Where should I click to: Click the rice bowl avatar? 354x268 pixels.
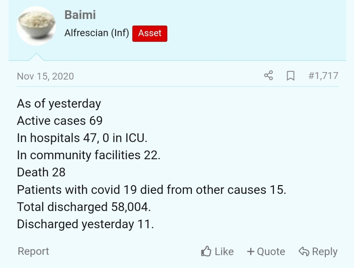[36, 26]
